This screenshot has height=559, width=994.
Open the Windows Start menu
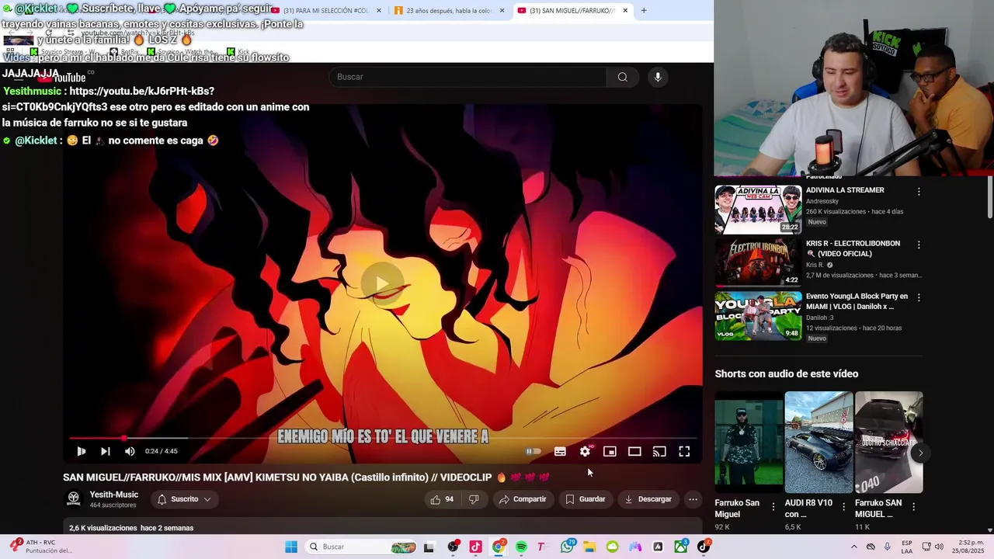[291, 547]
